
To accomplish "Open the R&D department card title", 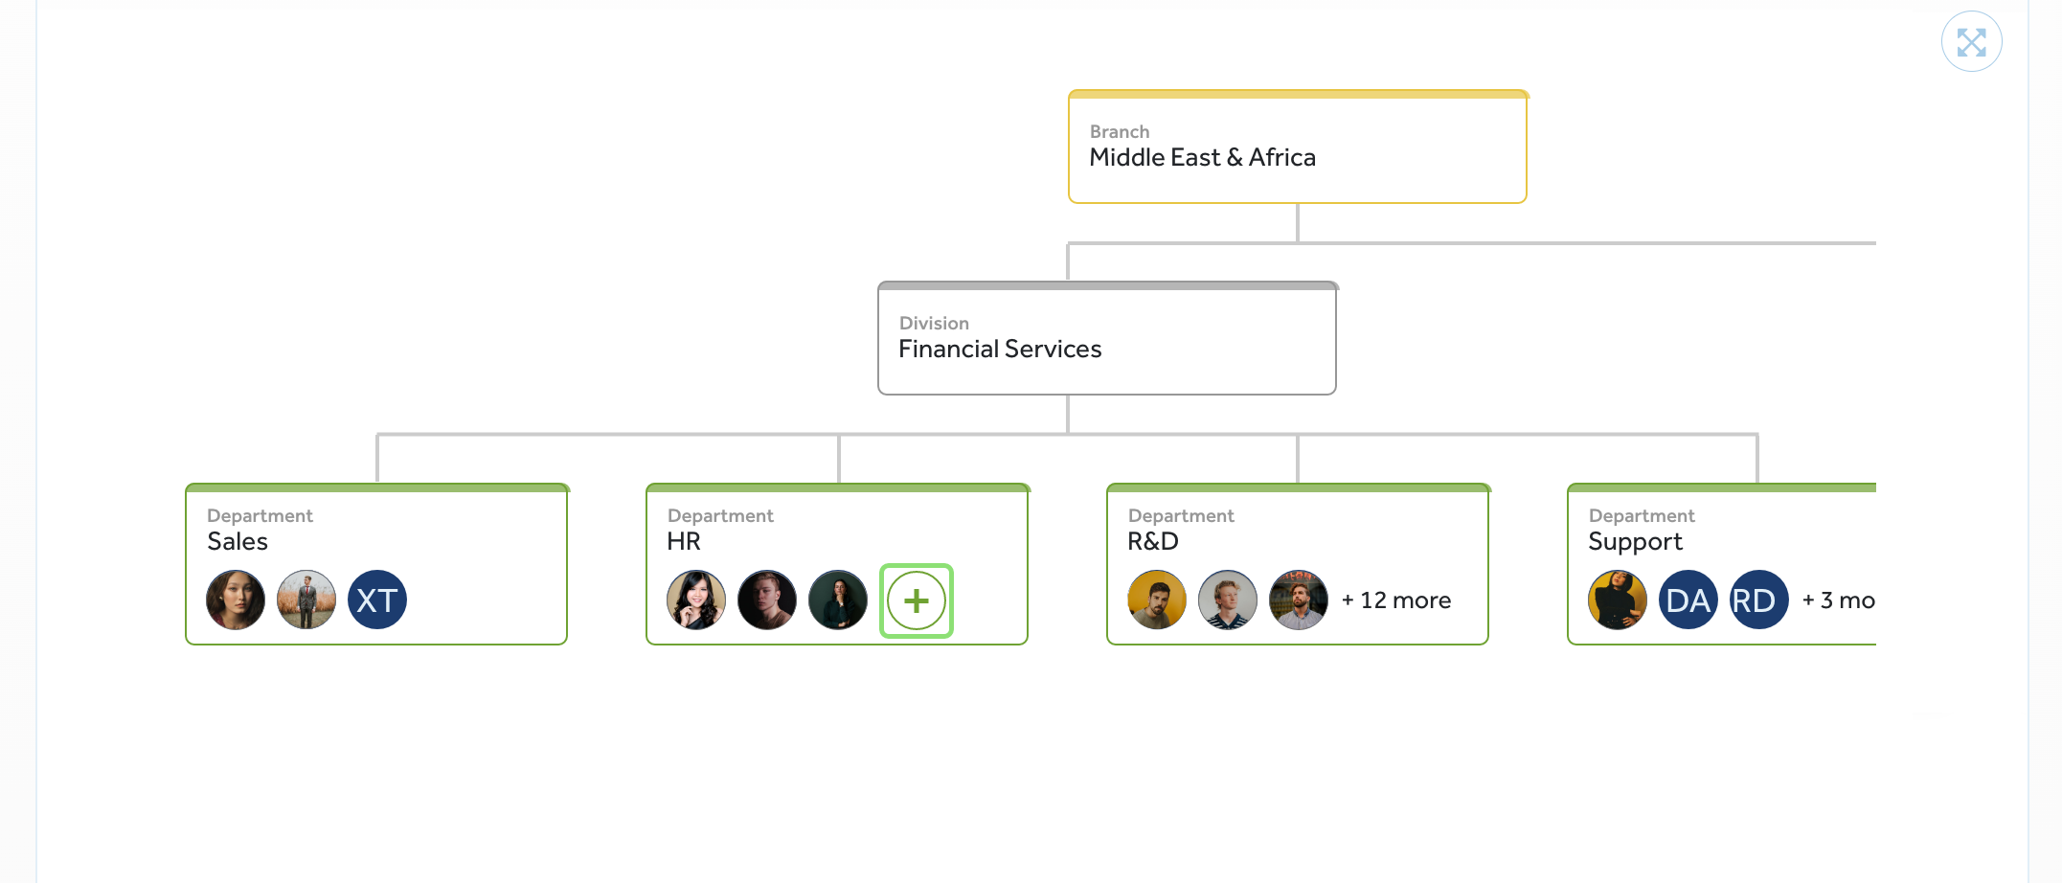I will [x=1153, y=541].
